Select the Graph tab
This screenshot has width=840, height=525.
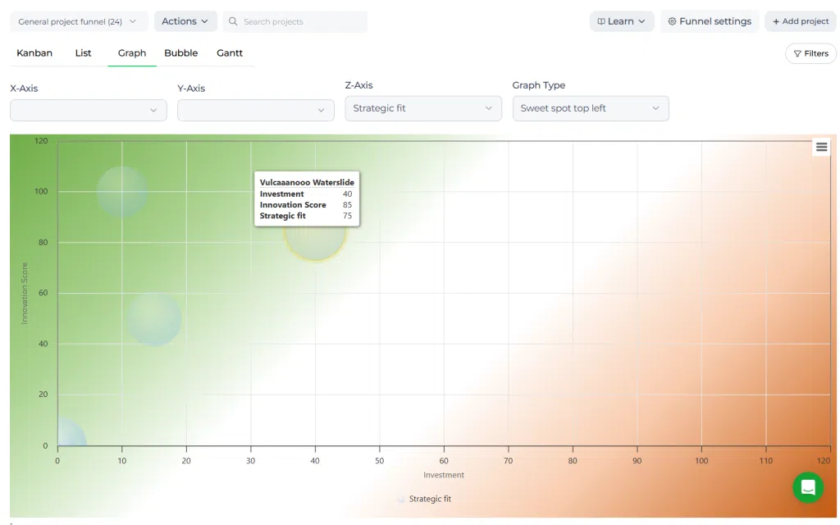tap(132, 53)
